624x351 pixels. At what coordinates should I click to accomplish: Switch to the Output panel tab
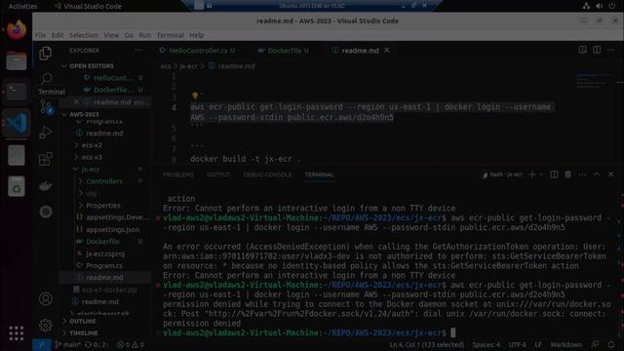click(x=218, y=175)
